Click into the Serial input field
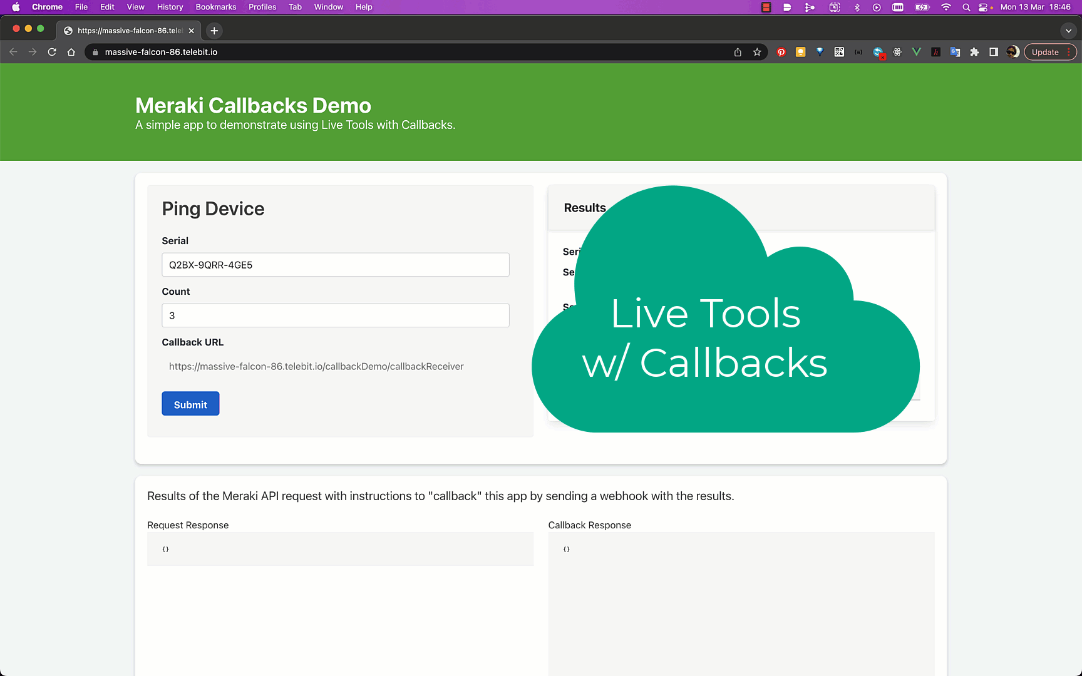The image size is (1082, 676). pyautogui.click(x=335, y=265)
